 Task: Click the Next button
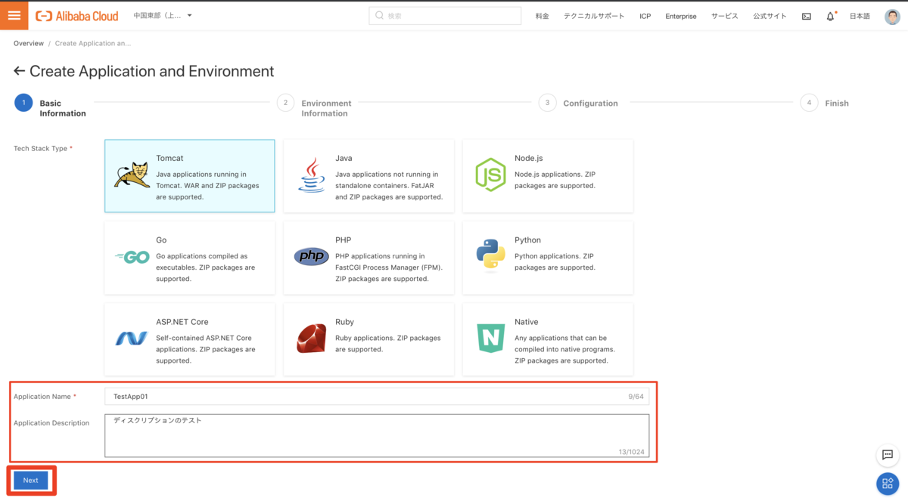pos(31,481)
